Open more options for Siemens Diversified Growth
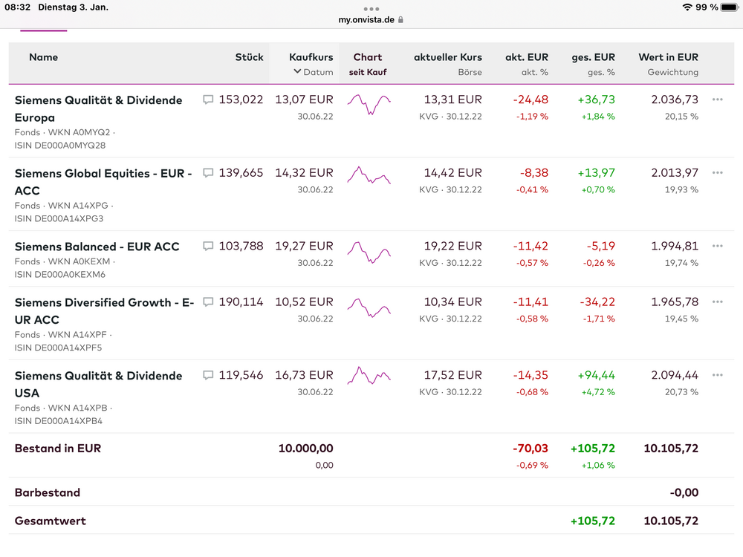Viewport: 743px width, 557px height. [x=717, y=302]
